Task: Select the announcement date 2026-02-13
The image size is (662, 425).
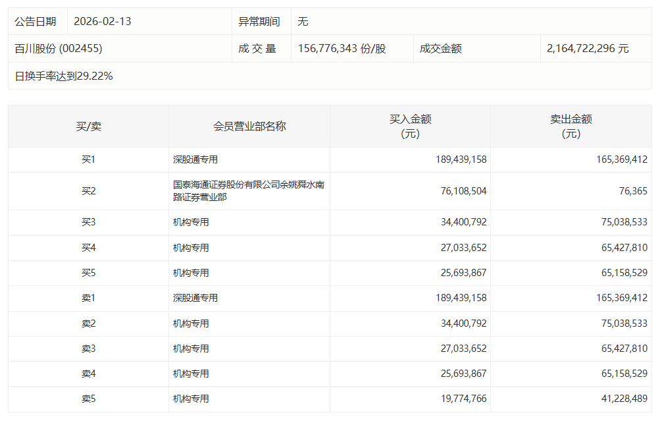Action: [x=103, y=21]
